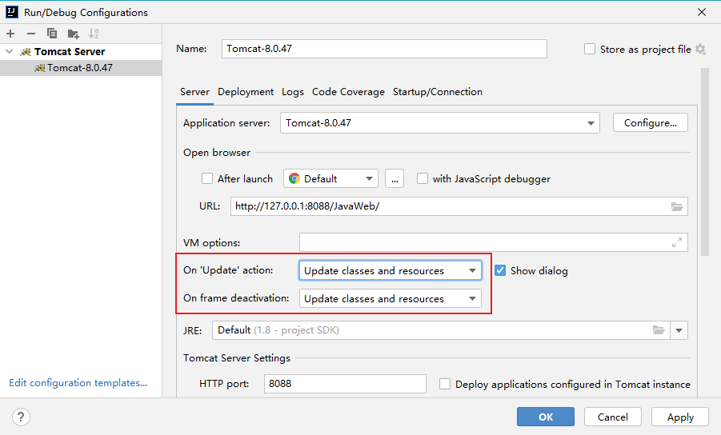Click the browser ellipsis button

point(395,178)
